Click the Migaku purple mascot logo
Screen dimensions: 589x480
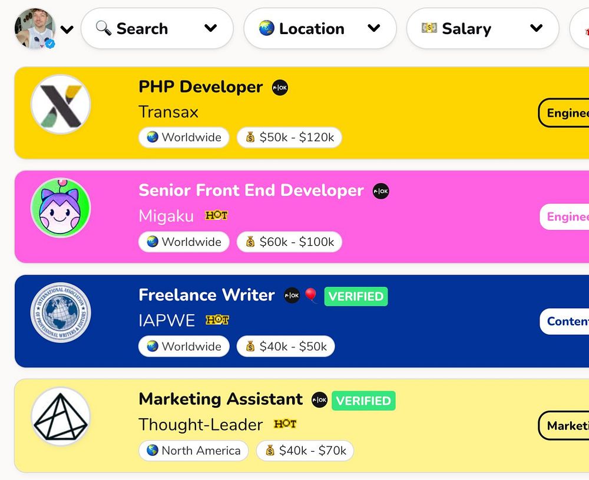click(61, 208)
